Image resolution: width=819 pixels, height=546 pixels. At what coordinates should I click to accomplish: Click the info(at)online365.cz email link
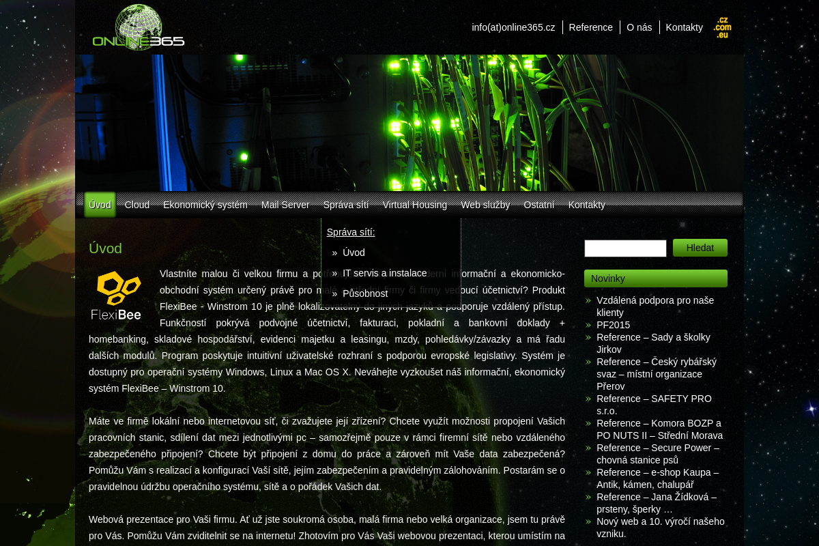pos(513,27)
